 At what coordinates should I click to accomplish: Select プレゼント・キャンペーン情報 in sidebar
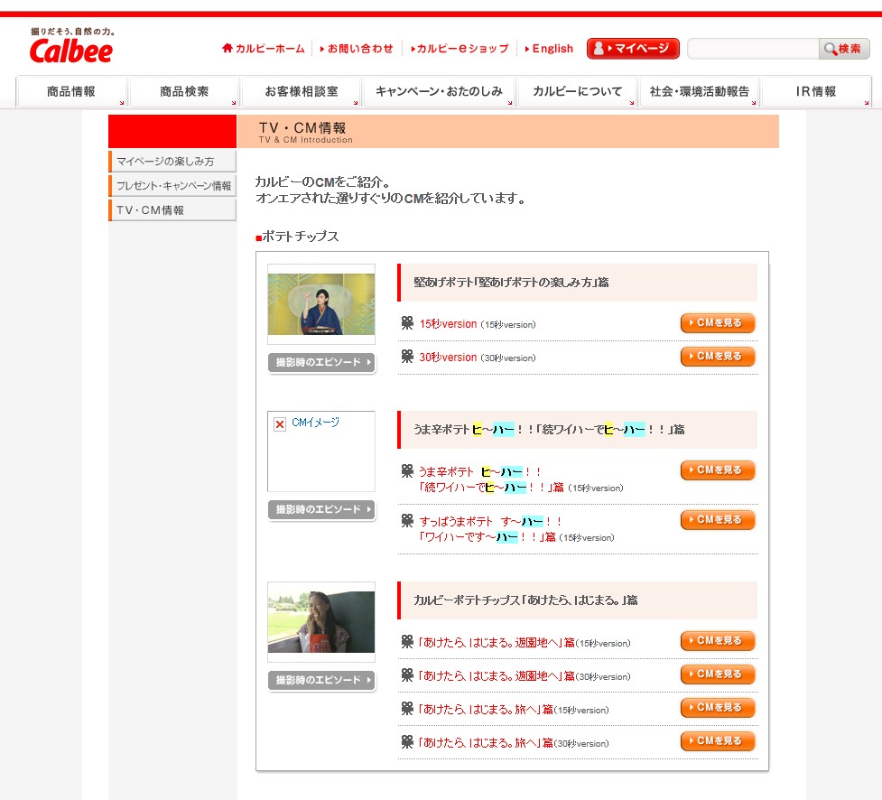pyautogui.click(x=172, y=186)
